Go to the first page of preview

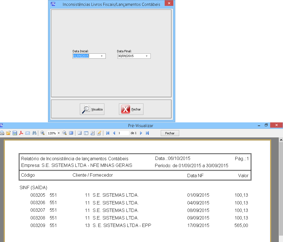(108, 133)
